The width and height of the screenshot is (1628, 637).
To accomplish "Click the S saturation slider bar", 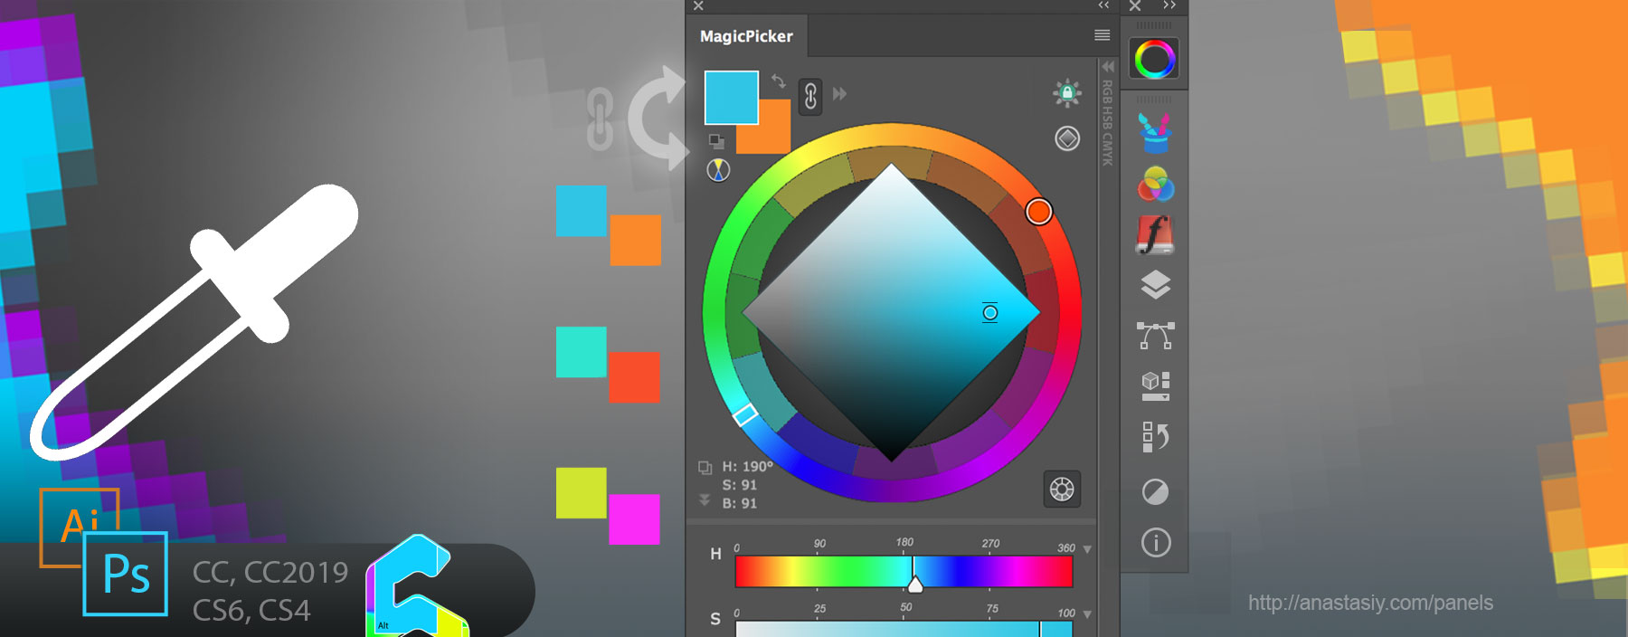I will (904, 629).
